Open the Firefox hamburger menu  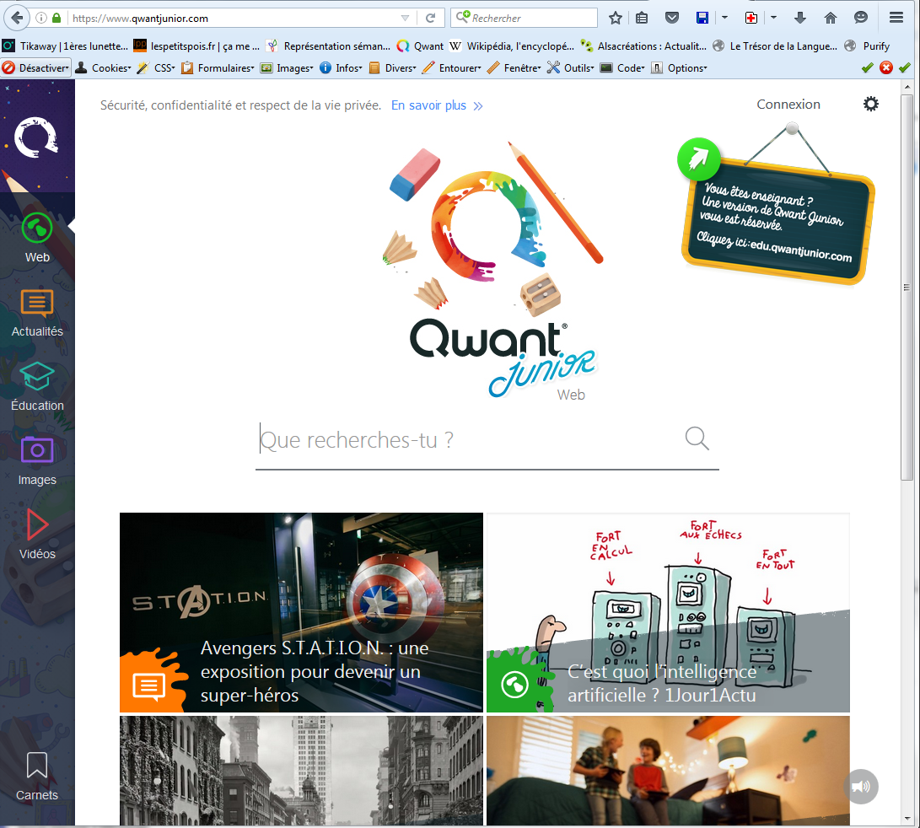[x=896, y=18]
